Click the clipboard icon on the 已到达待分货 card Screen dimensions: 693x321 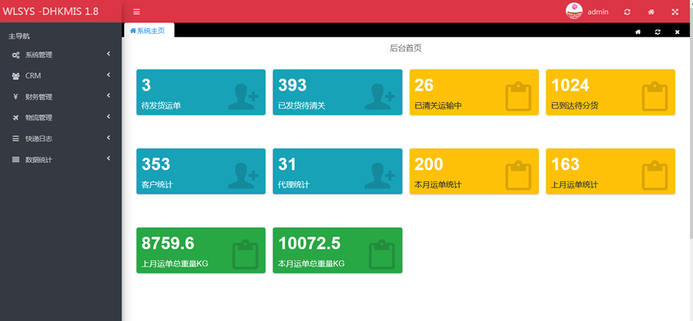point(654,96)
